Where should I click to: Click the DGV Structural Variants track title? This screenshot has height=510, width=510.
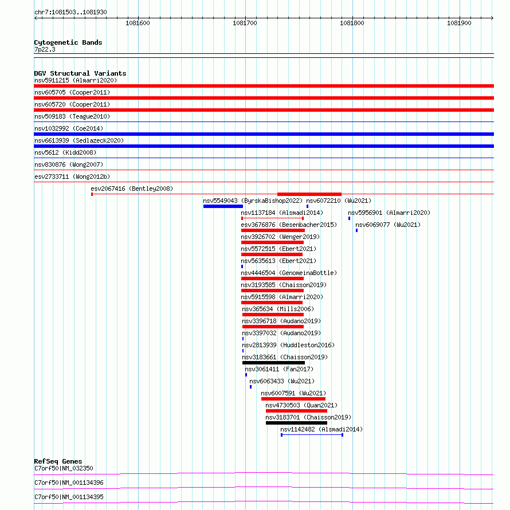[x=80, y=73]
